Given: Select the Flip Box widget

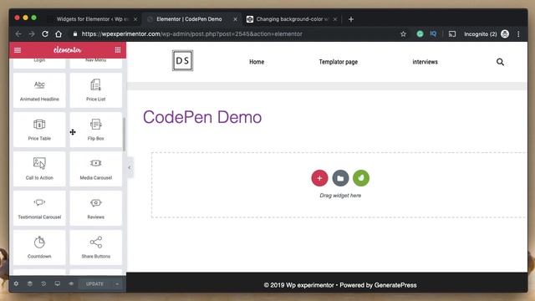Looking at the screenshot, I should pyautogui.click(x=96, y=130).
